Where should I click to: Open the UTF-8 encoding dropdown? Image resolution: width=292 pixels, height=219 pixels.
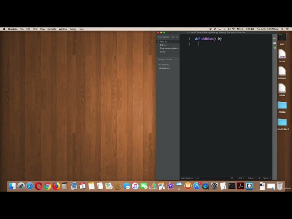[x=240, y=178]
